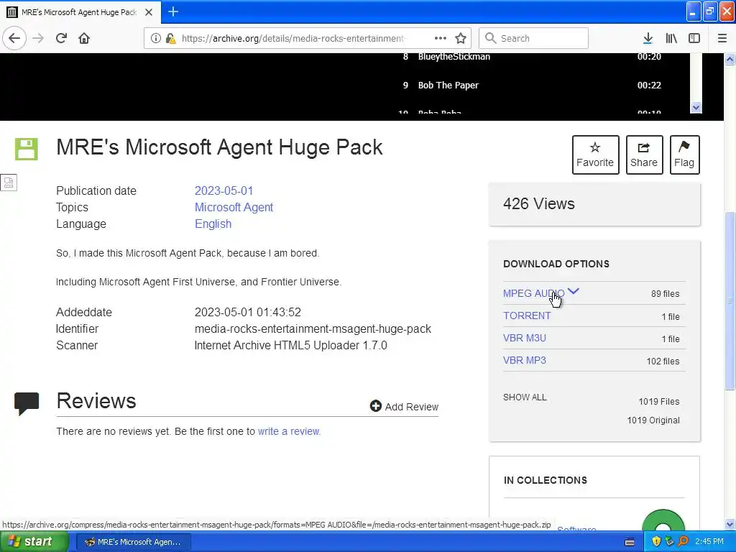Screen dimensions: 736x552
Task: Focus the browser Search box
Action: 534,38
